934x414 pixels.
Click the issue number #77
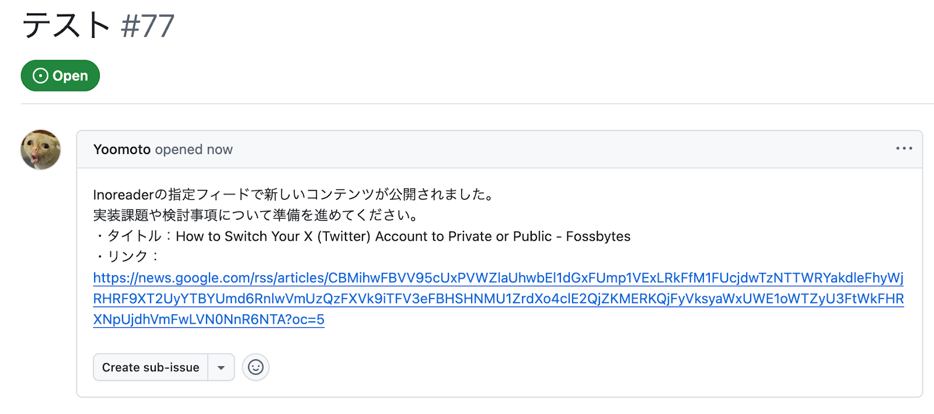[148, 26]
